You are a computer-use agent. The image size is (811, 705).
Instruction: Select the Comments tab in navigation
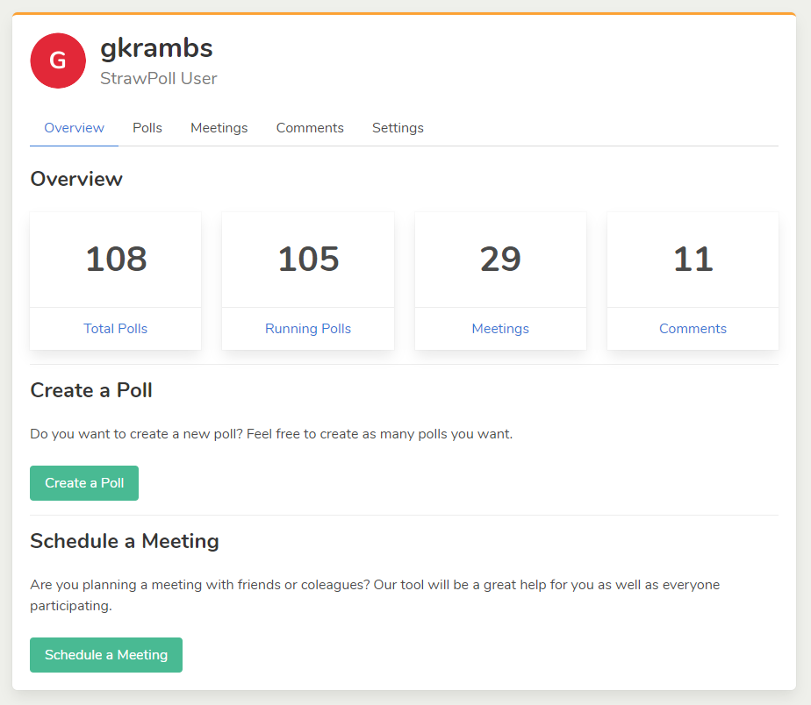(x=310, y=128)
